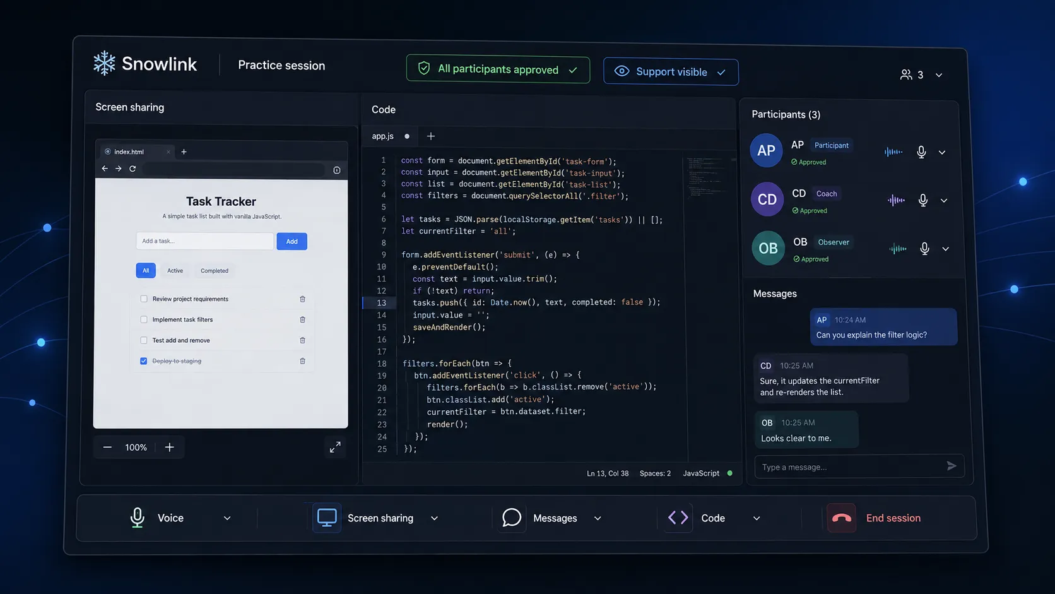Expand AP participant options chevron

click(942, 152)
